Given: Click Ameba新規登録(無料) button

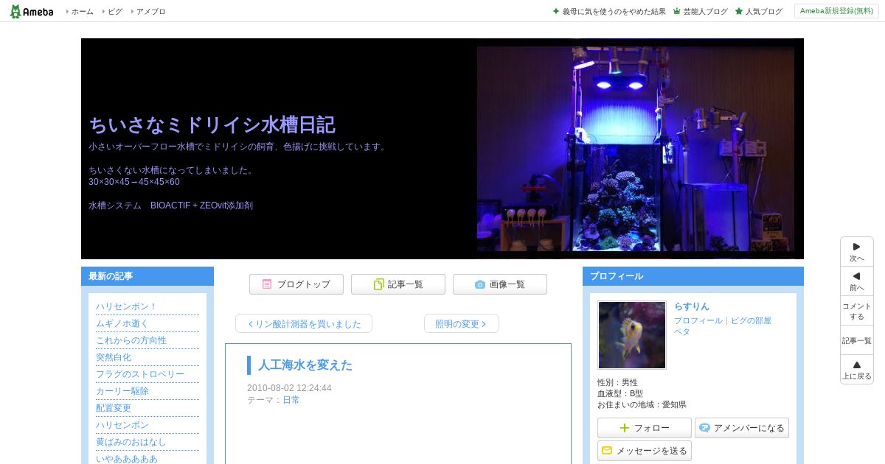Looking at the screenshot, I should (836, 11).
